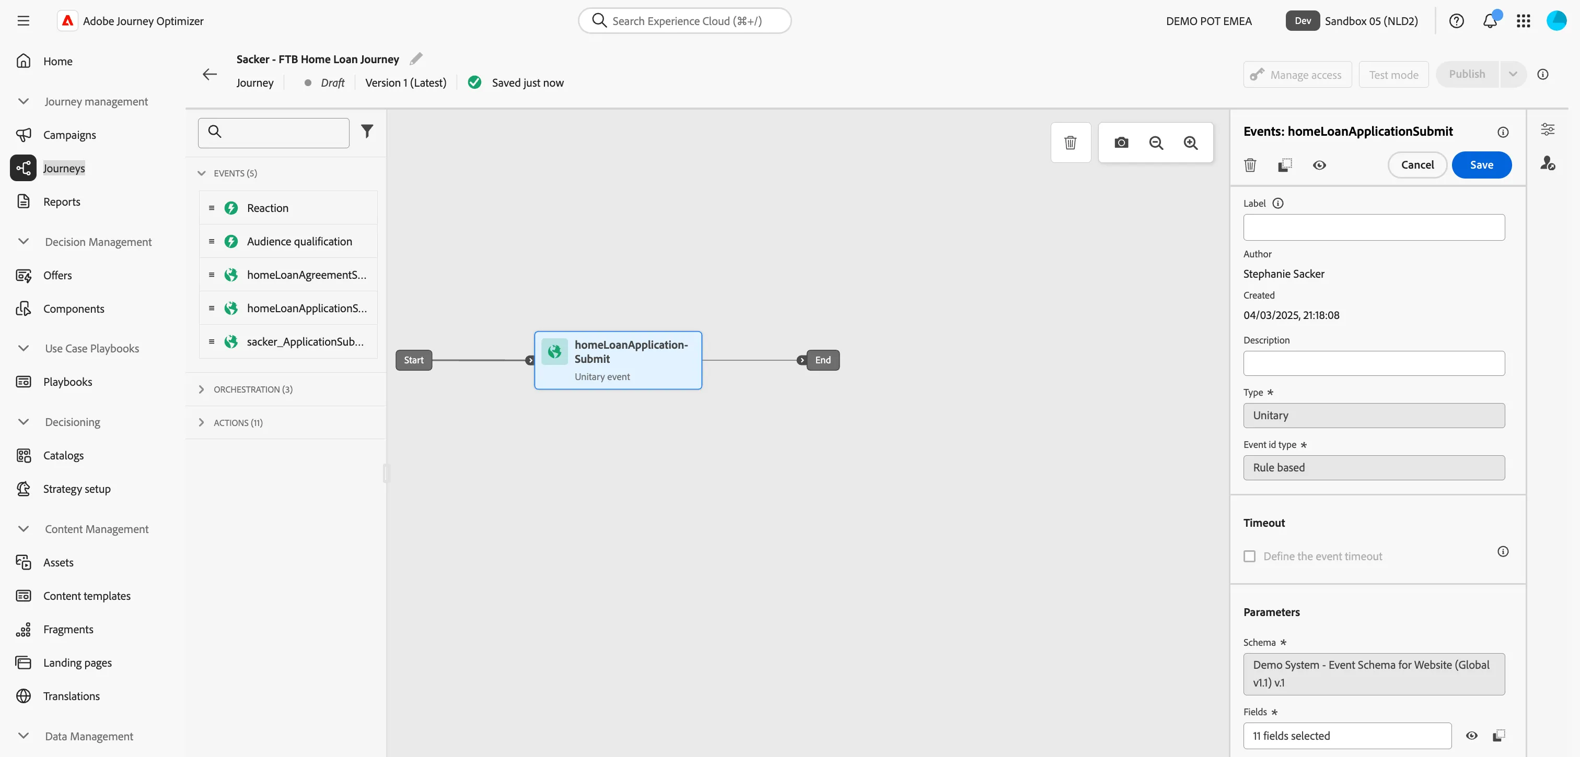This screenshot has width=1580, height=757.
Task: Edit journey name with pencil icon
Action: coord(416,59)
